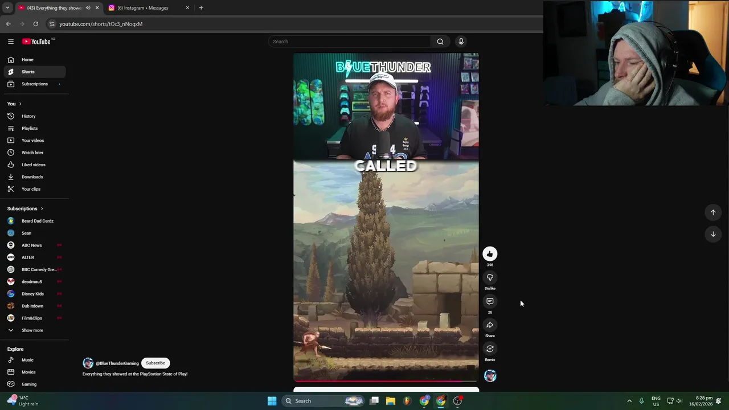
Task: Open the clock showing 8:28 pm
Action: [704, 401]
